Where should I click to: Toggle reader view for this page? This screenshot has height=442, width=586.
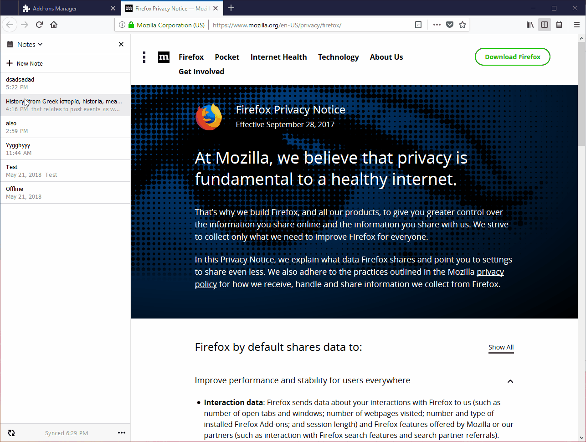coord(418,25)
